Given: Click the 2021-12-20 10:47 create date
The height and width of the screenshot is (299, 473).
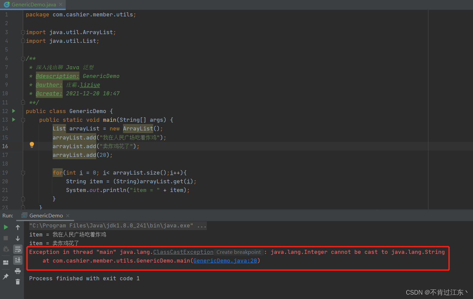Looking at the screenshot, I should pyautogui.click(x=93, y=93).
